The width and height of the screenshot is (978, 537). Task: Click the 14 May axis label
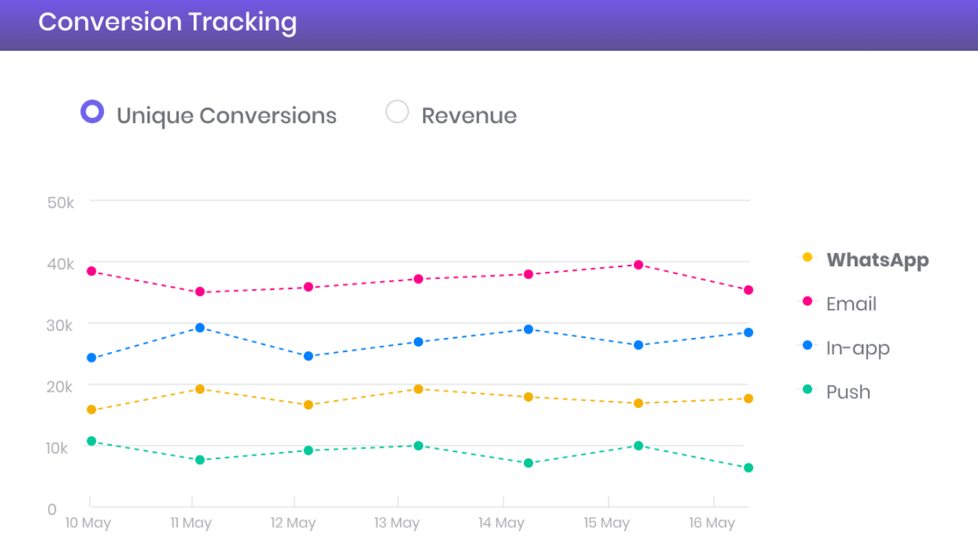pyautogui.click(x=501, y=522)
